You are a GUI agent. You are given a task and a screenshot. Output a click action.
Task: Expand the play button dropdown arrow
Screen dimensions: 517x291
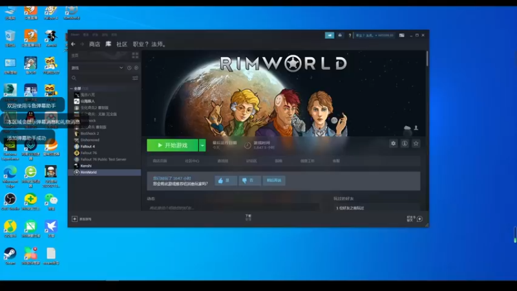(x=202, y=145)
